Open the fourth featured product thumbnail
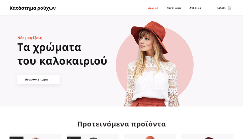 207,137
